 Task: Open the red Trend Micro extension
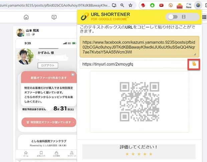click(x=143, y=5)
